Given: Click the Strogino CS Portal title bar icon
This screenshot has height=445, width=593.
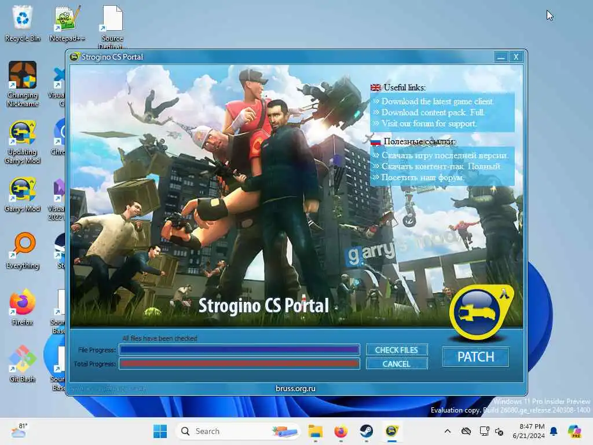Looking at the screenshot, I should [x=75, y=57].
